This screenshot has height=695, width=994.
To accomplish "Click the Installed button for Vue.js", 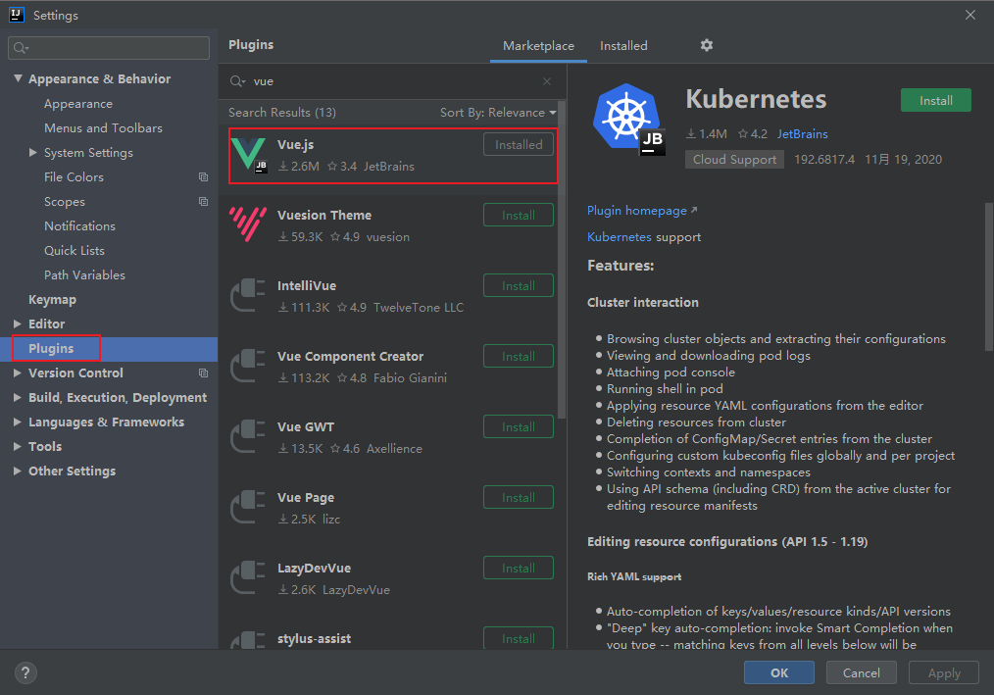I will pos(519,144).
